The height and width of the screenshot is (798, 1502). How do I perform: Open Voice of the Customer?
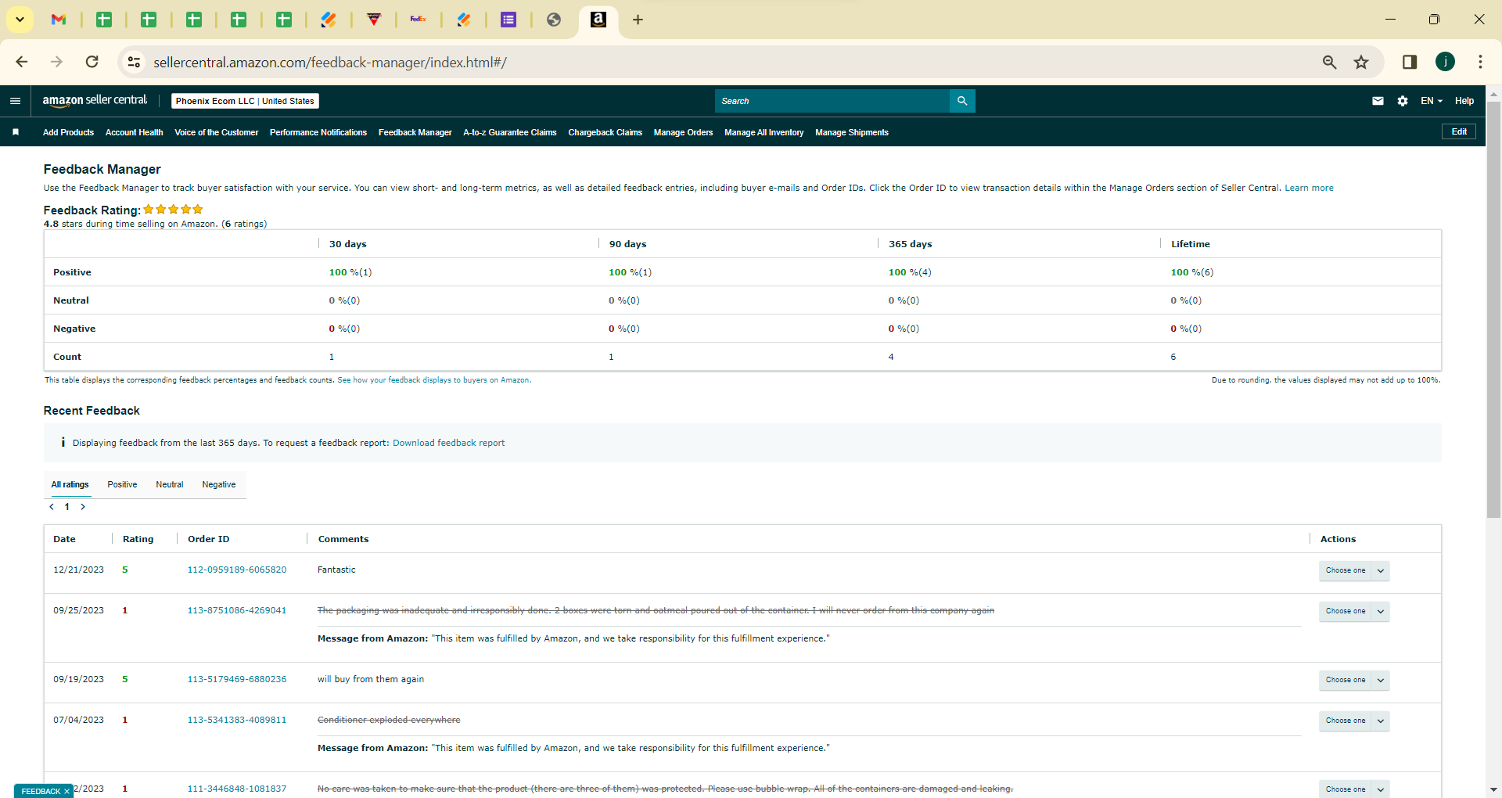pos(217,132)
